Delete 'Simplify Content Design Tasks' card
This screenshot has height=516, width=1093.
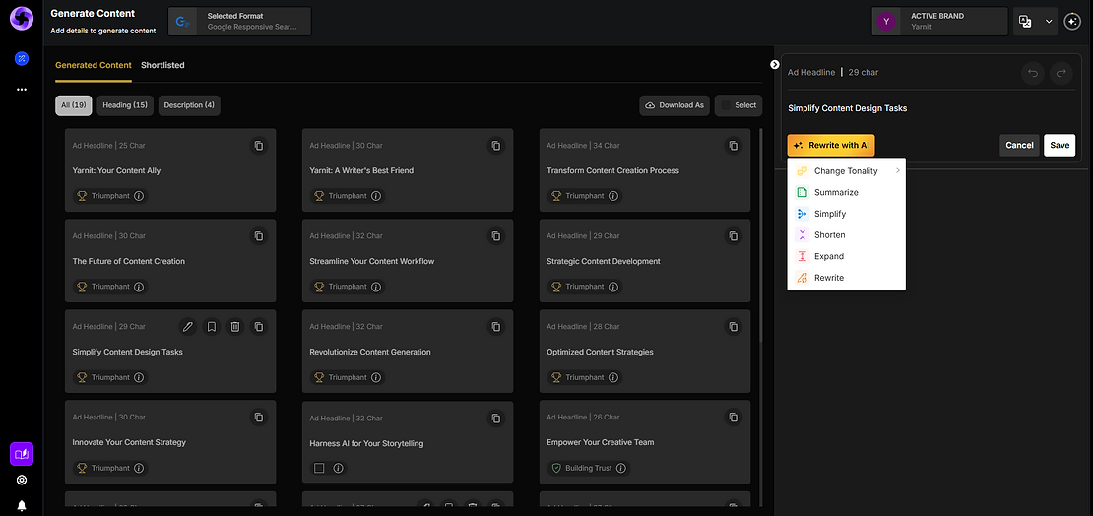235,326
